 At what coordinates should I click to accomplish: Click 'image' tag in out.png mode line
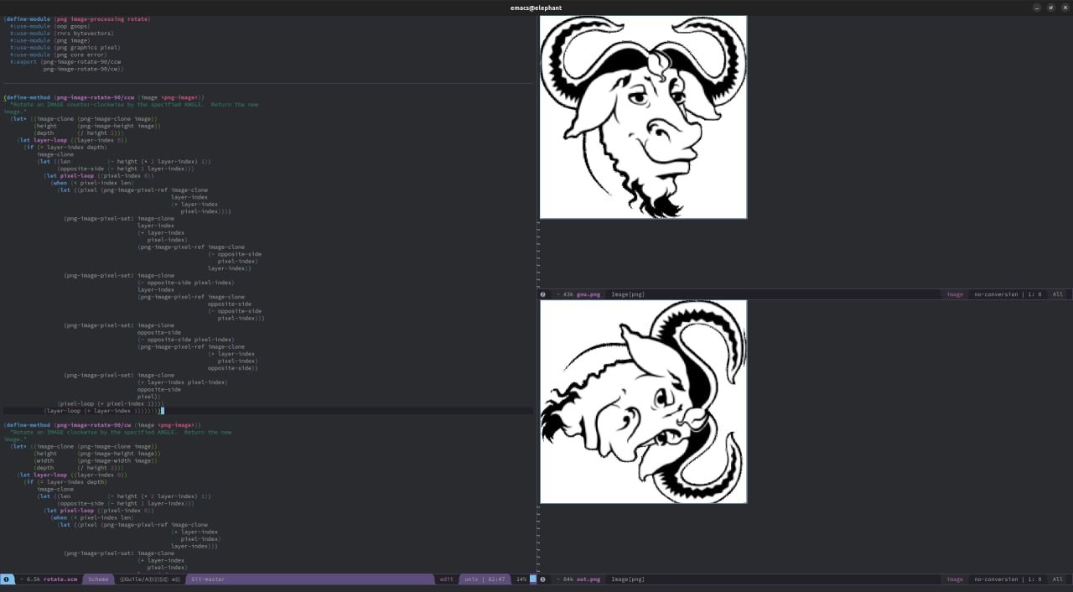click(x=955, y=579)
